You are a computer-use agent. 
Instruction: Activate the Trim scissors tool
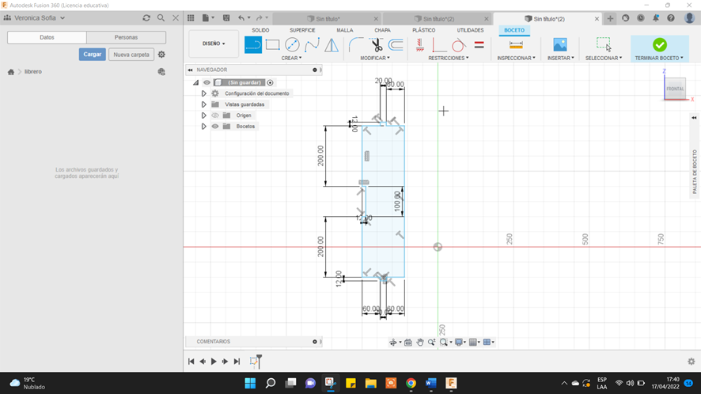point(377,44)
